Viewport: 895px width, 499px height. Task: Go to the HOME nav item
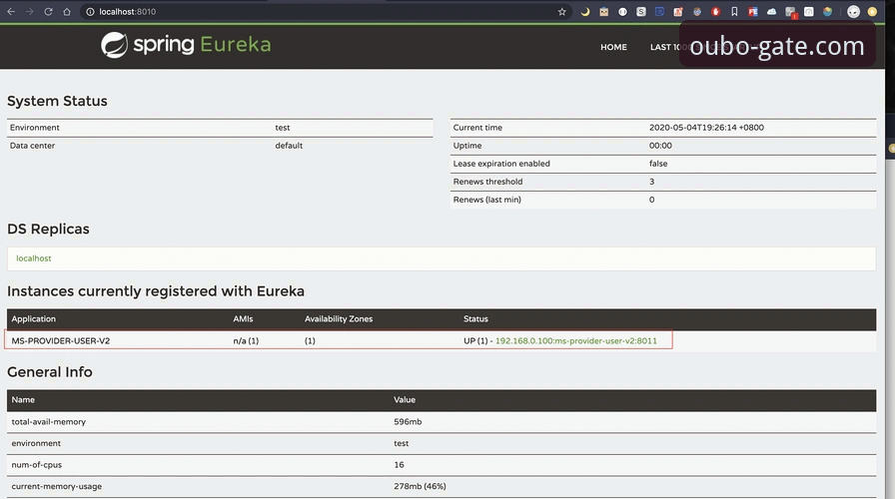tap(613, 47)
